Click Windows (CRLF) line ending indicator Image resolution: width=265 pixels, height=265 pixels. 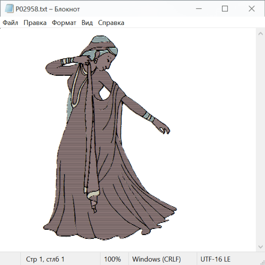pos(156,259)
